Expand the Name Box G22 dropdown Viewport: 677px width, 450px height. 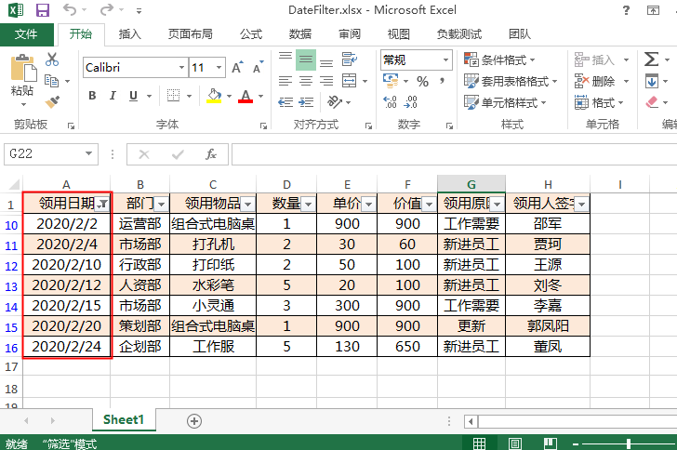pos(88,153)
